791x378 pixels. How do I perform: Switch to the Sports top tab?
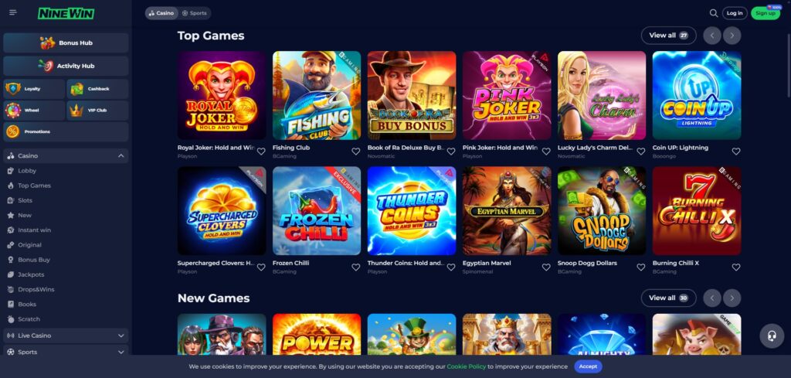194,13
